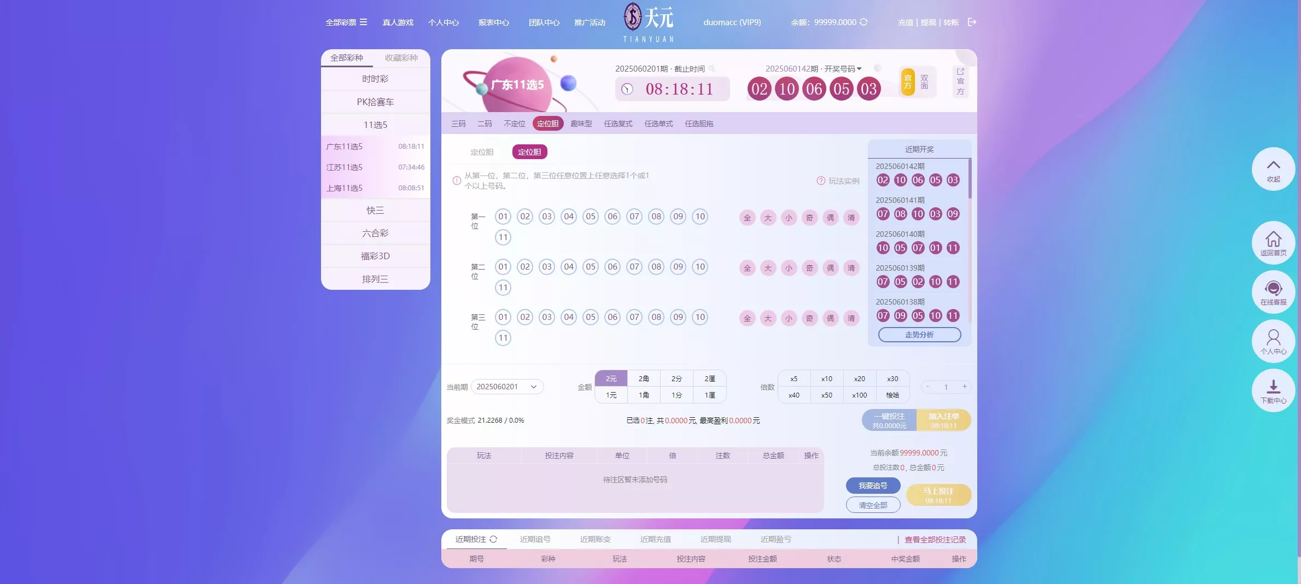1301x584 pixels.
Task: Open 玩法实例 help examples
Action: (838, 181)
